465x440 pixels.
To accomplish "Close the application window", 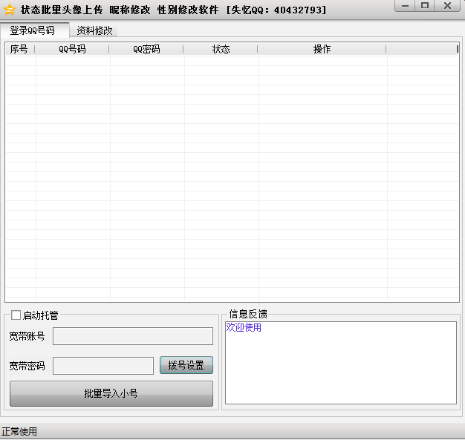I will point(447,6).
